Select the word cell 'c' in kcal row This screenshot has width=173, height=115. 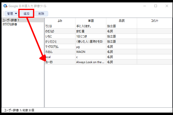click(91, 57)
